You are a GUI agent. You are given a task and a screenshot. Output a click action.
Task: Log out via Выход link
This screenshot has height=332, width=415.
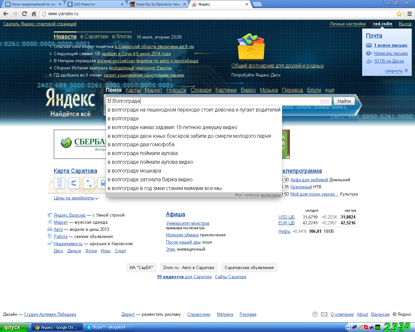(405, 24)
